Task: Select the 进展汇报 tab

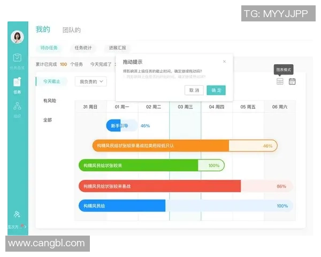Action: (x=117, y=48)
